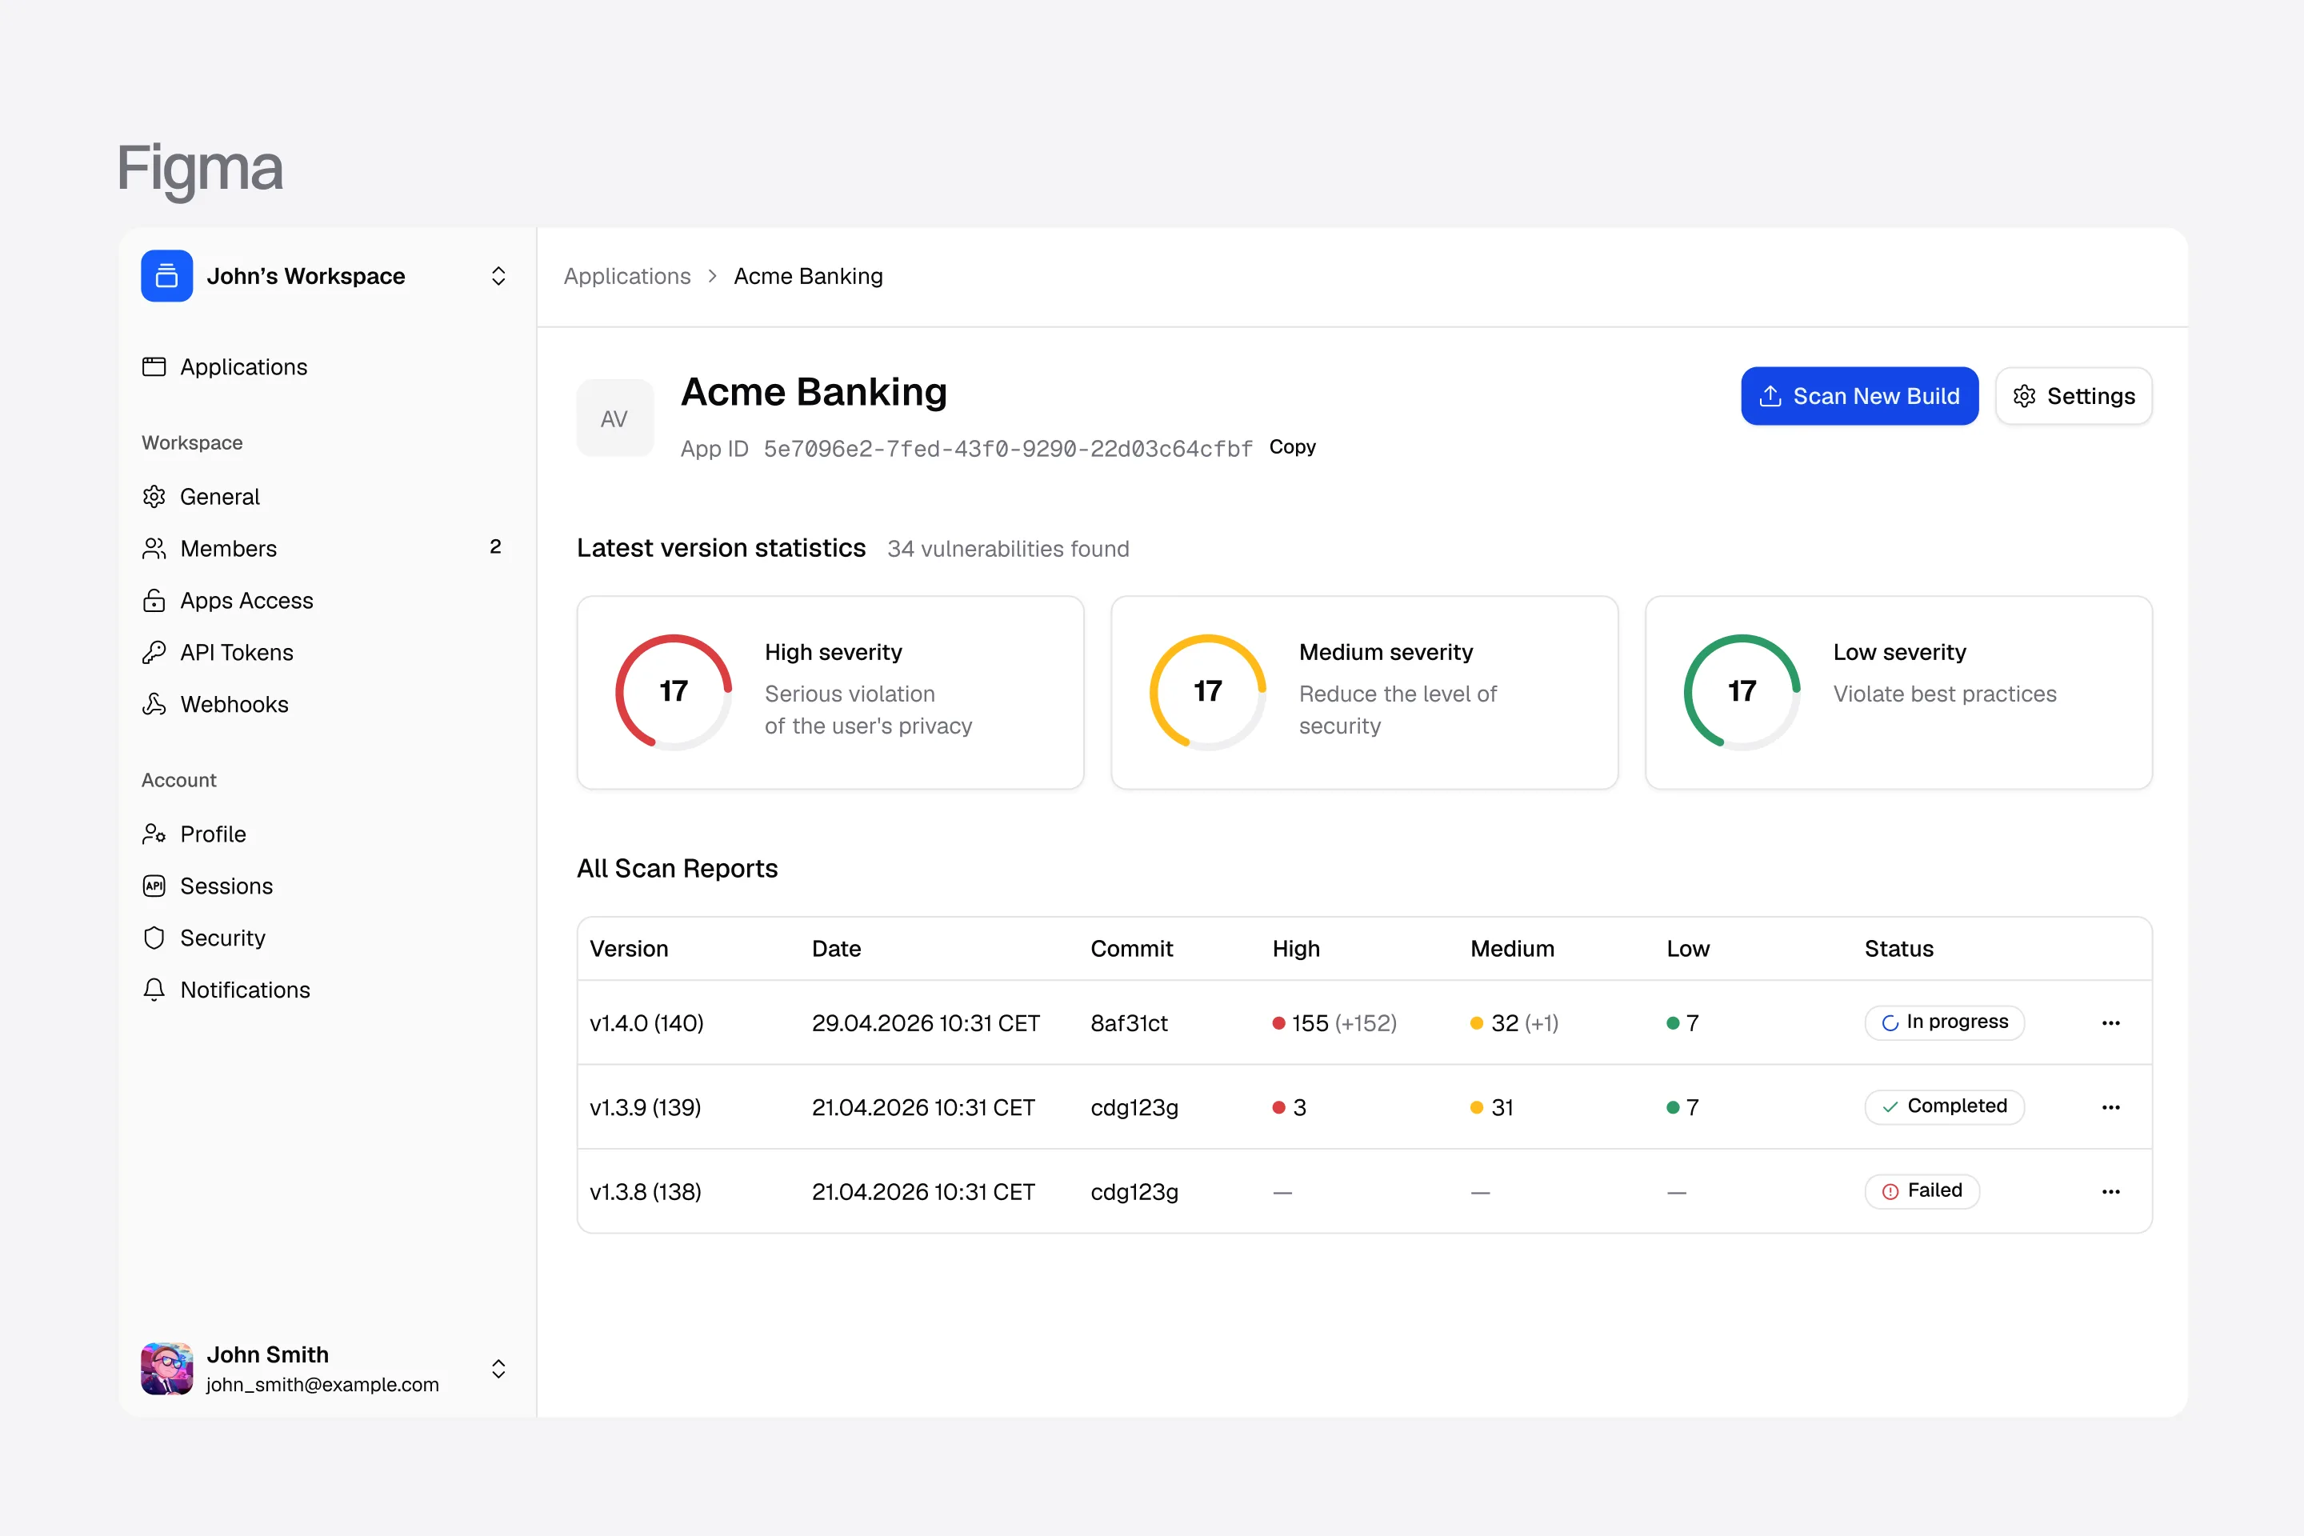The image size is (2304, 1536).
Task: Navigate to Applications via breadcrumb
Action: 627,276
